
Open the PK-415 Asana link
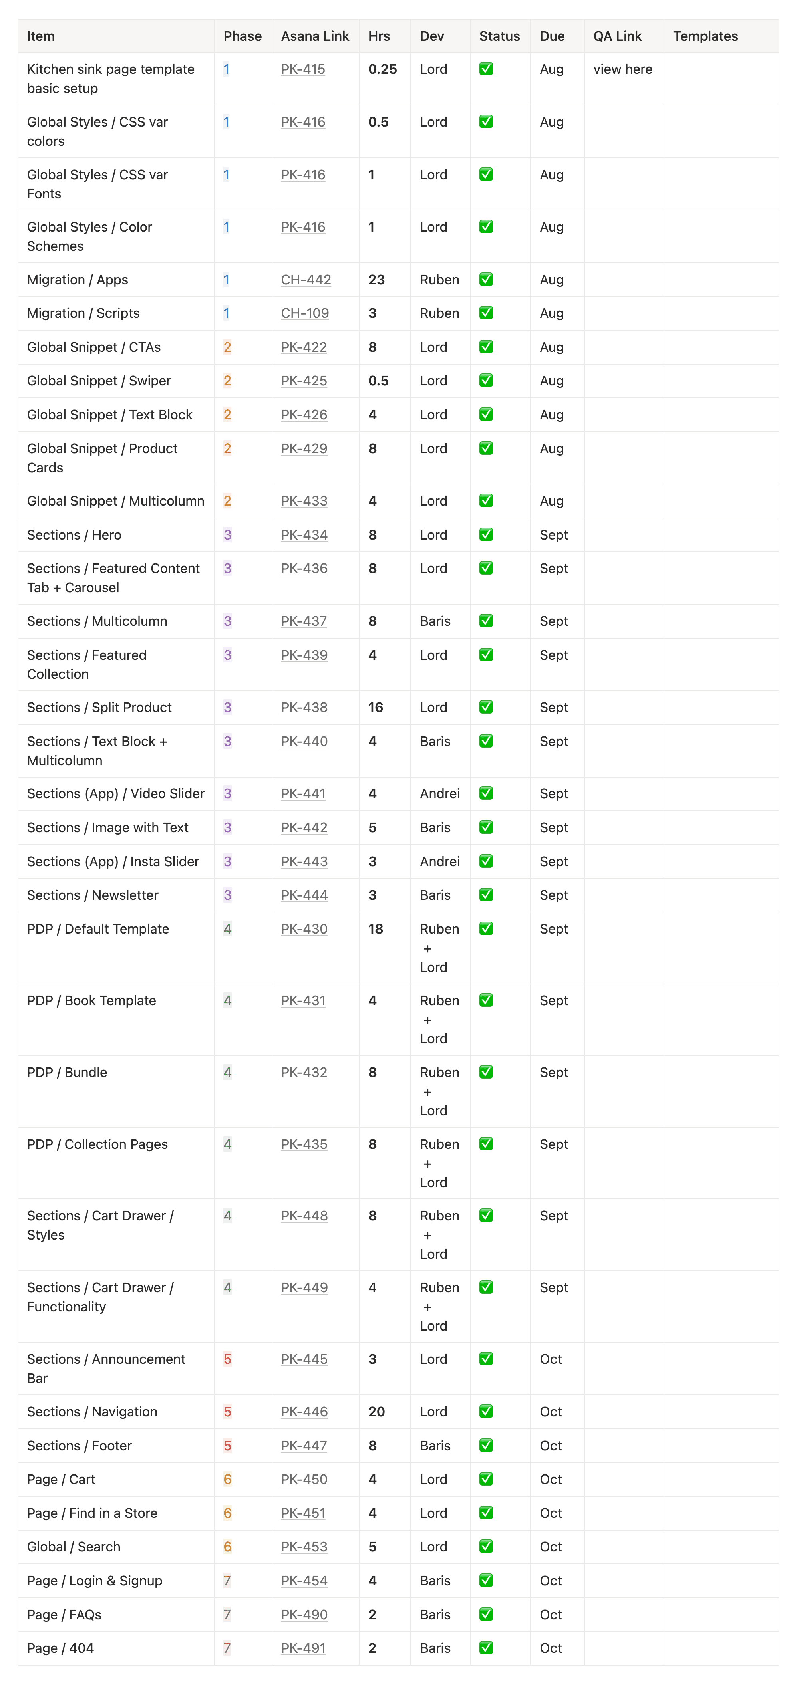pyautogui.click(x=302, y=69)
